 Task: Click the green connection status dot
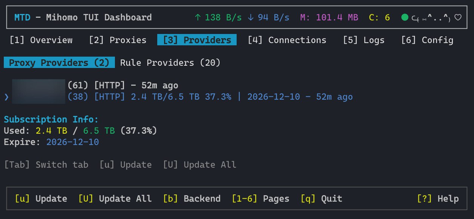(x=405, y=17)
